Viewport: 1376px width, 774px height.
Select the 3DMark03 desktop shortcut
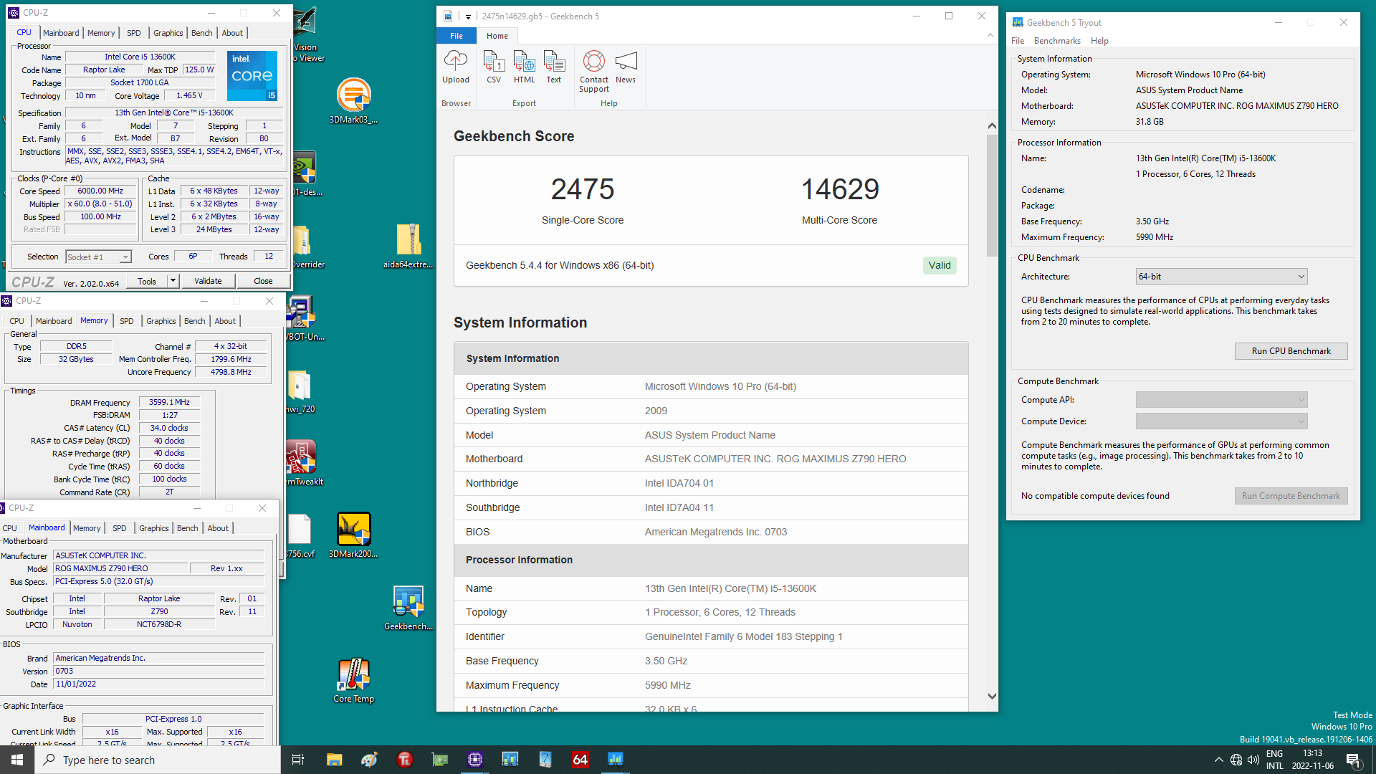(353, 101)
